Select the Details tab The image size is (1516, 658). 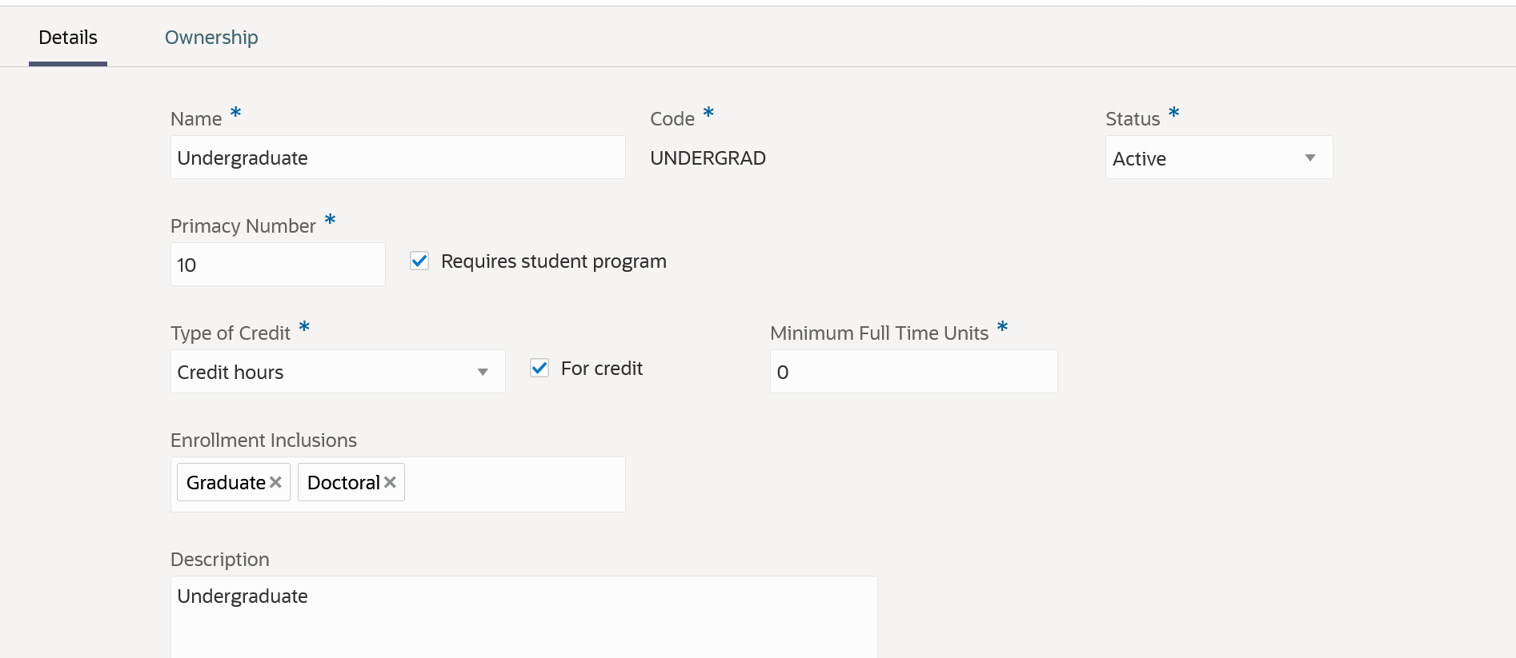coord(68,38)
